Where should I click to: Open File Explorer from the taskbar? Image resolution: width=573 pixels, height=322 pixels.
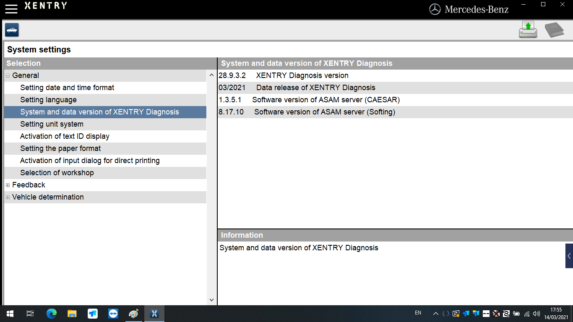72,314
